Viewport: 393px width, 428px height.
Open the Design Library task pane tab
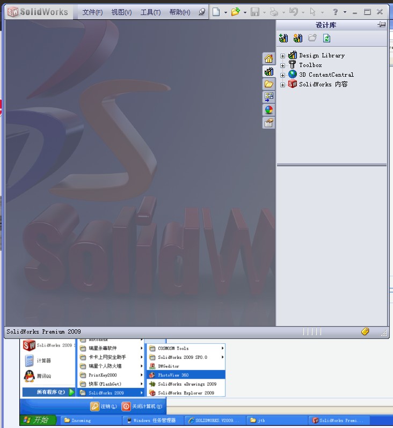[268, 71]
